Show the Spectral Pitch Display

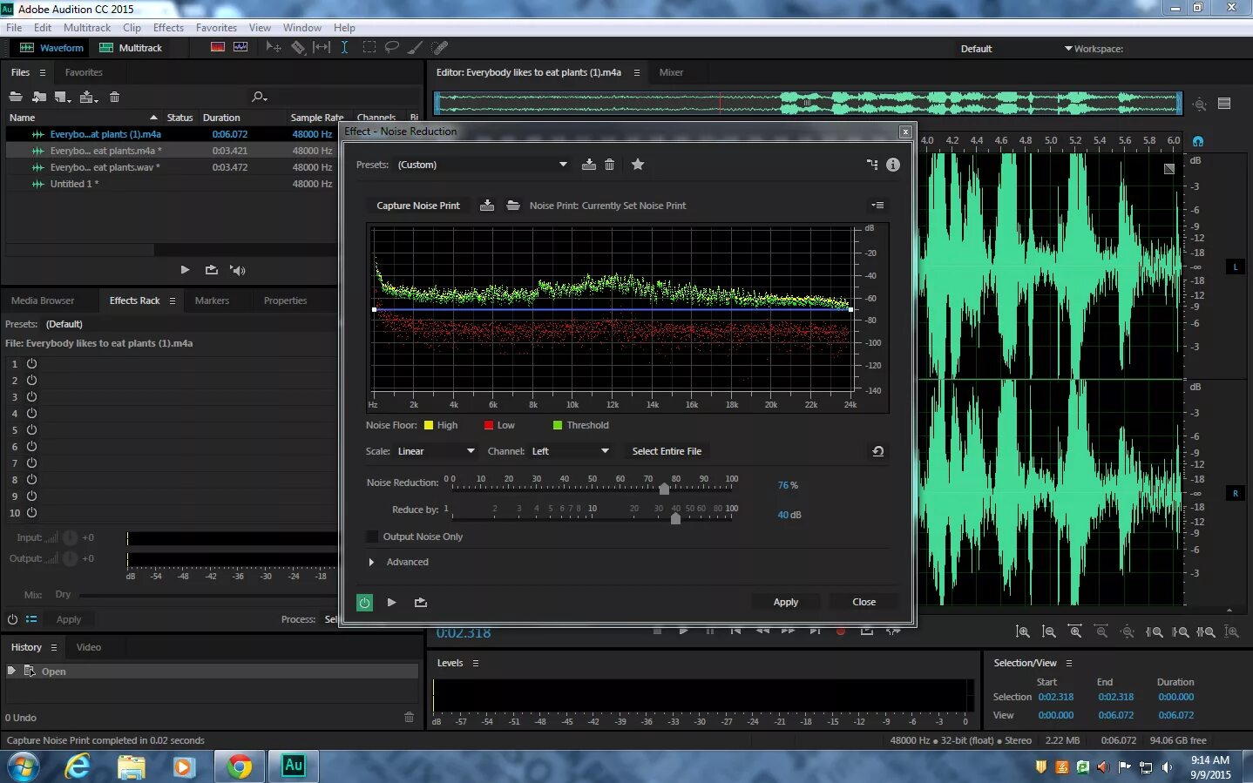click(240, 47)
